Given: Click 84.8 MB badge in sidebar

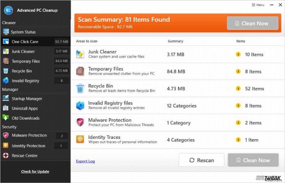Looking at the screenshot, I should pyautogui.click(x=62, y=61).
